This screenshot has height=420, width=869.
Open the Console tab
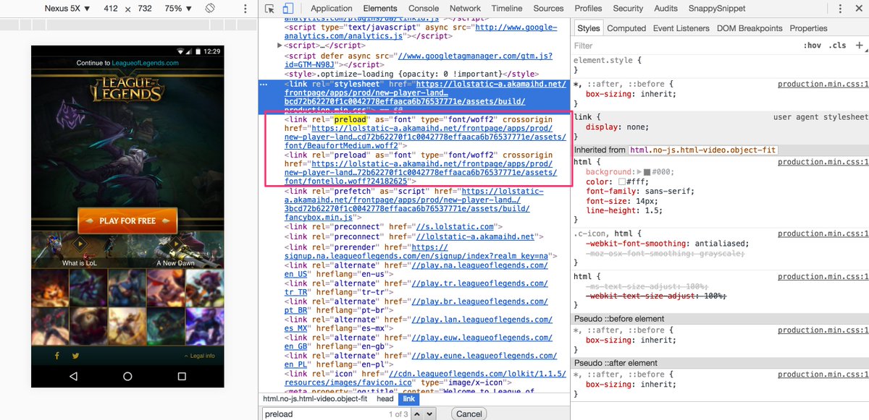[x=424, y=9]
